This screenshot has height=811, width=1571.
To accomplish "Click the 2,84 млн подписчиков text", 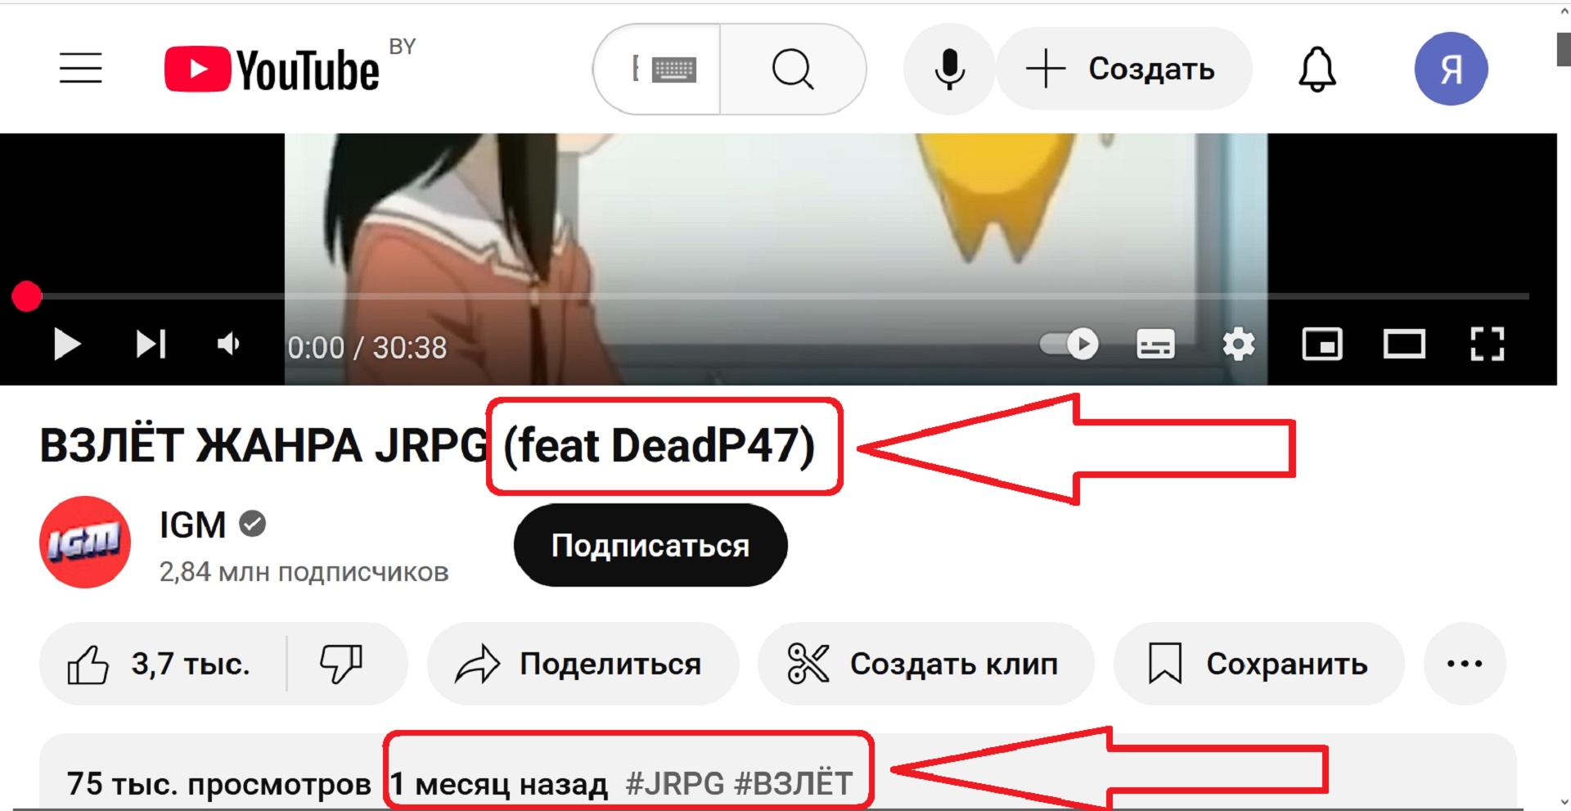I will (304, 571).
